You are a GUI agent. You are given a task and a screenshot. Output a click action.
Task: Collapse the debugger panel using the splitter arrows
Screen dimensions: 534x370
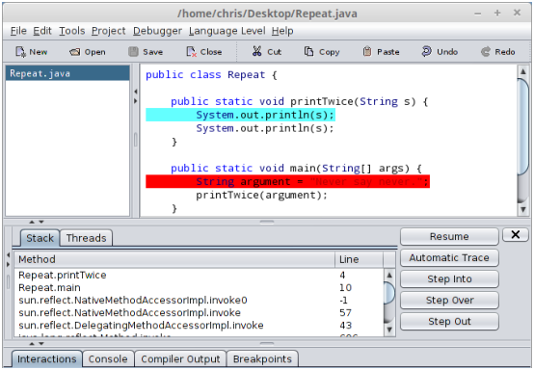coord(41,222)
